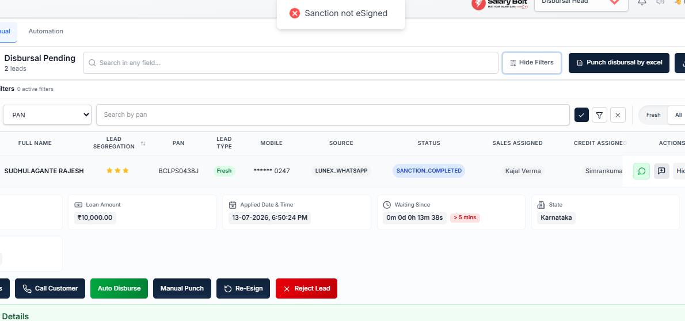Screen dimensions: 685x321
Task: Click the Waiting Since clock icon
Action: (x=387, y=204)
